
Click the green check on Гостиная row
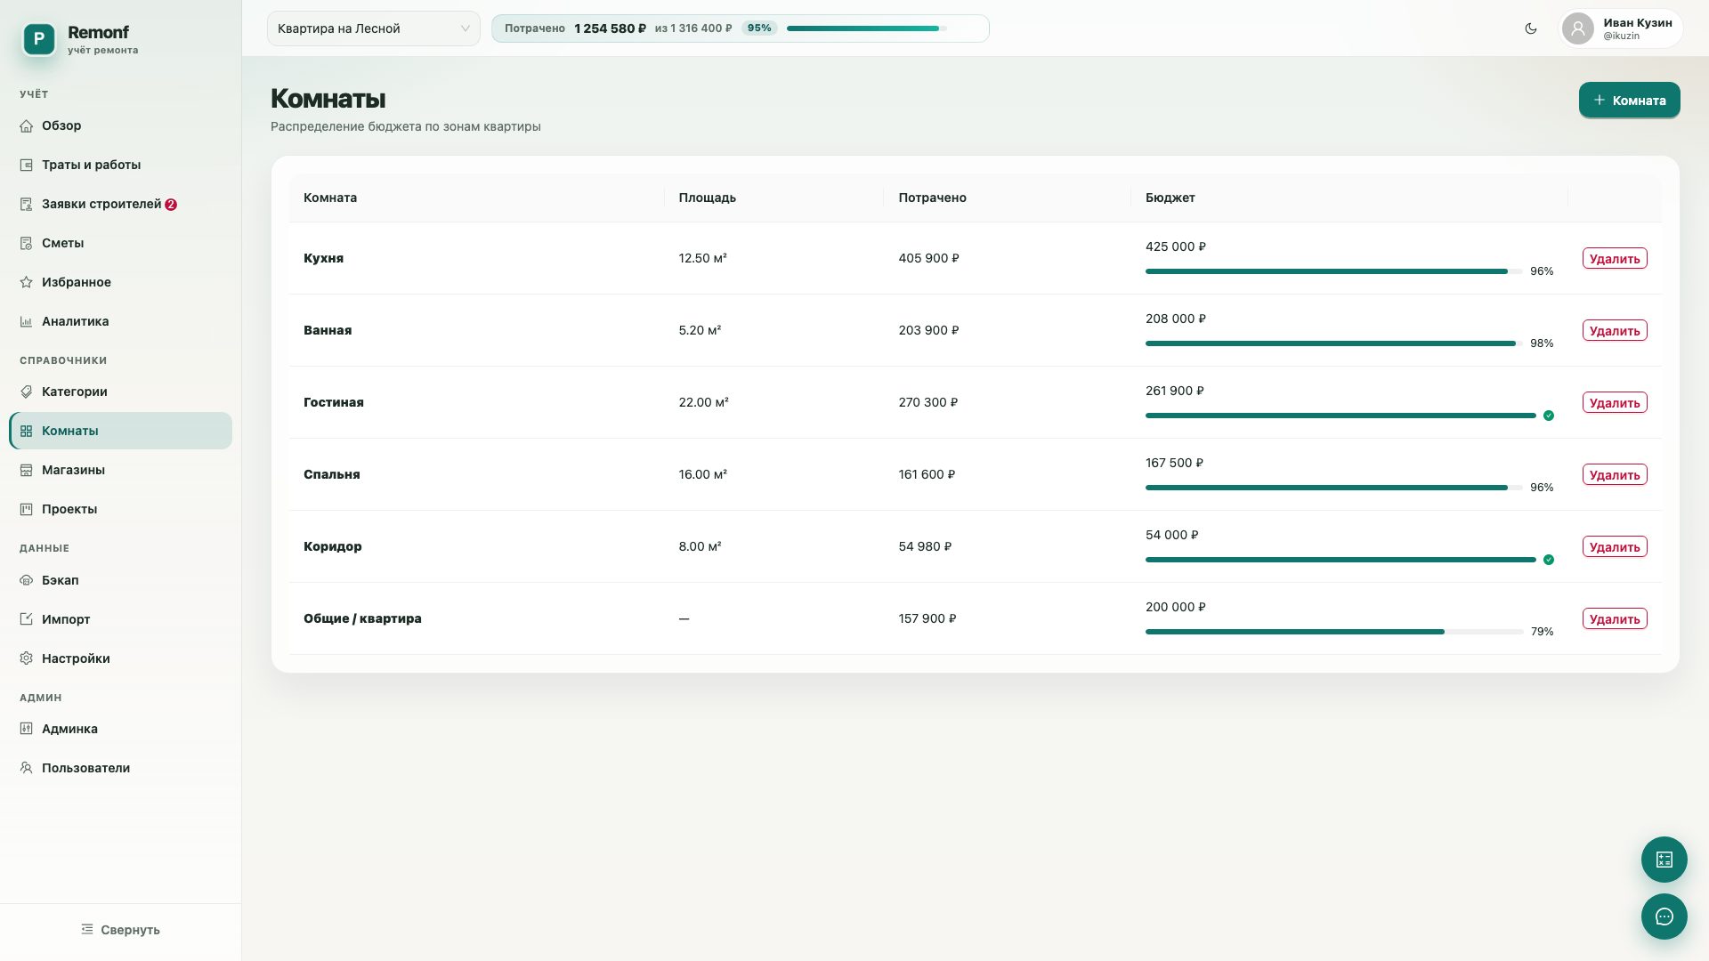pos(1549,416)
